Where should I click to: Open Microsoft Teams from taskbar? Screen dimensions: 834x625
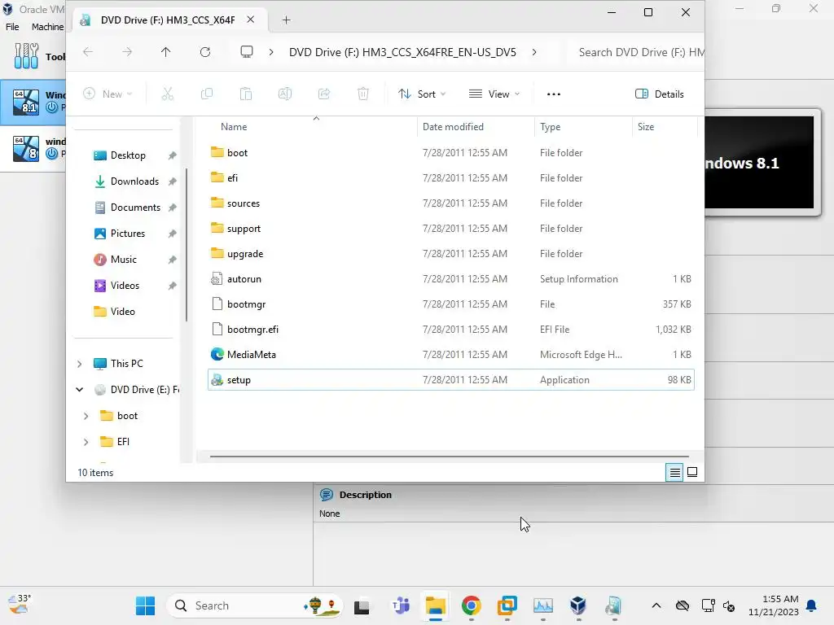tap(401, 605)
